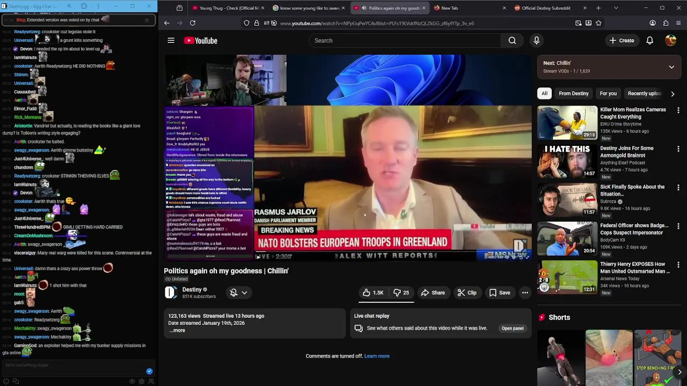Screen dimensions: 687x386
Task: Click the video player play button
Action: click(259, 257)
